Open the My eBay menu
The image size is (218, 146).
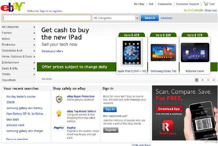[x=139, y=4]
